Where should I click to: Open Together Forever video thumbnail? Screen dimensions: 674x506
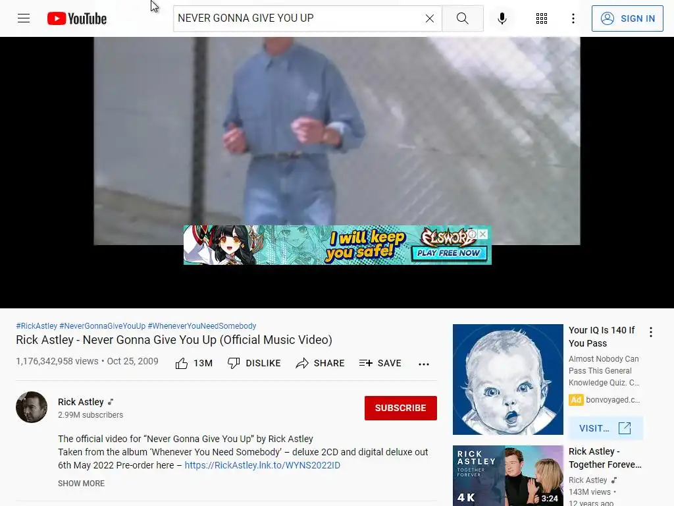[507, 476]
